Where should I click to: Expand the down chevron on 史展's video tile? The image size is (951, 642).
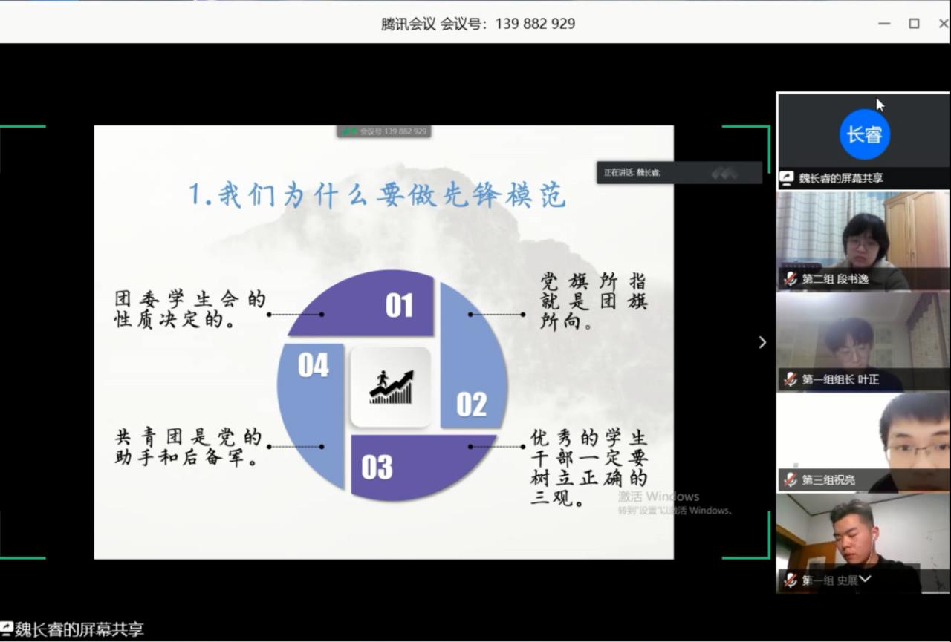point(865,579)
